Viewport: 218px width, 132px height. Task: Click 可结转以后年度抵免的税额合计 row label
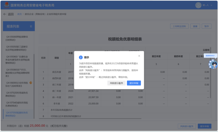66,116
